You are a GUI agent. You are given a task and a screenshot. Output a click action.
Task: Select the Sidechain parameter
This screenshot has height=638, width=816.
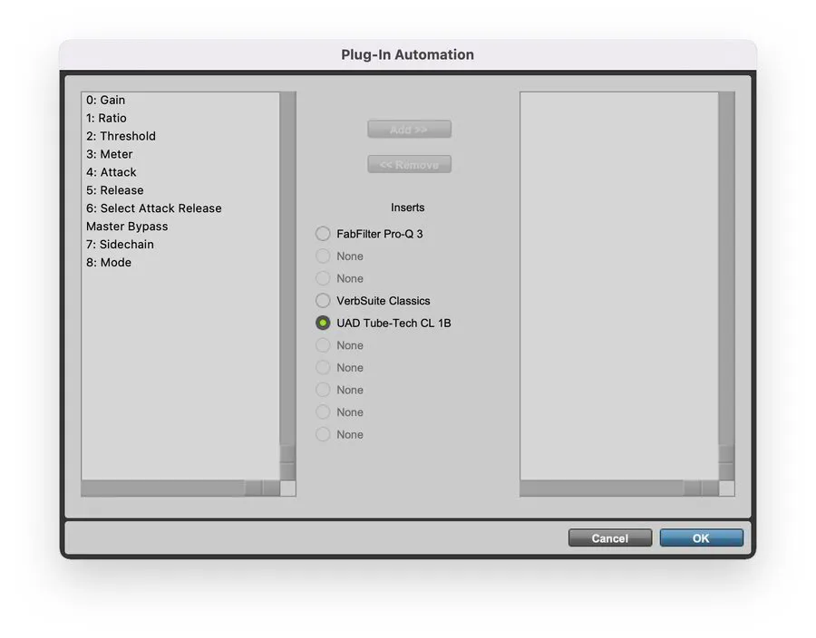point(119,244)
